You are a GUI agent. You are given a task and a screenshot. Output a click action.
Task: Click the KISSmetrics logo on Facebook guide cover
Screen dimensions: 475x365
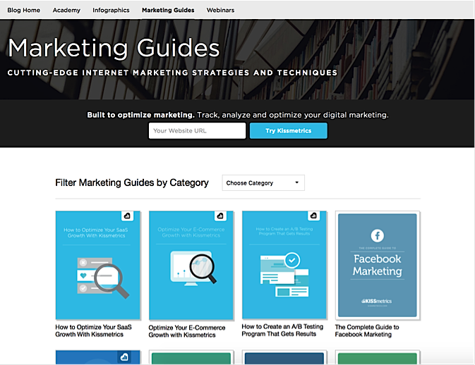377,301
